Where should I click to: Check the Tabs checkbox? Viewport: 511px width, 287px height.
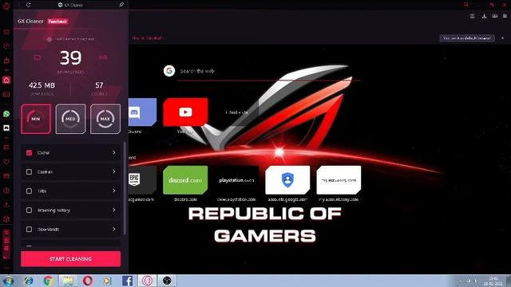tap(29, 191)
